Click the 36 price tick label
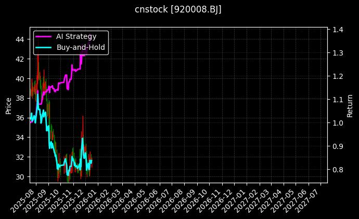The width and height of the screenshot is (359, 219). click(19, 118)
